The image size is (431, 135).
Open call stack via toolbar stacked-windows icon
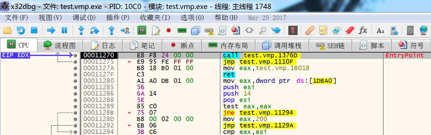point(195,30)
